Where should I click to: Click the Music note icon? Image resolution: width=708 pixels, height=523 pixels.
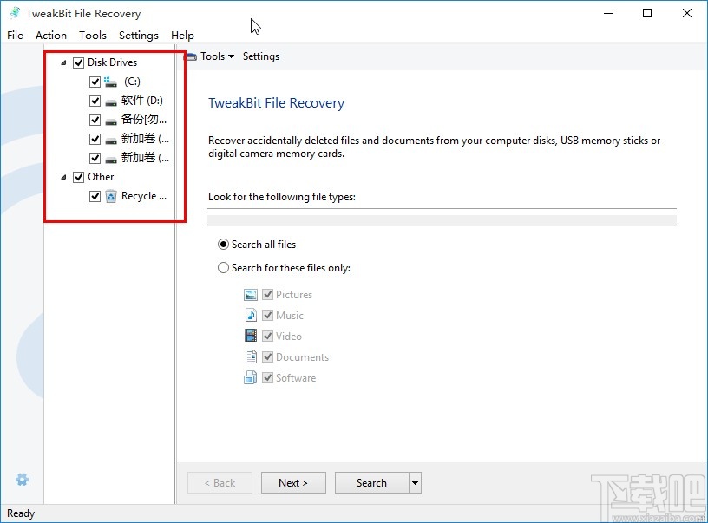pyautogui.click(x=251, y=316)
